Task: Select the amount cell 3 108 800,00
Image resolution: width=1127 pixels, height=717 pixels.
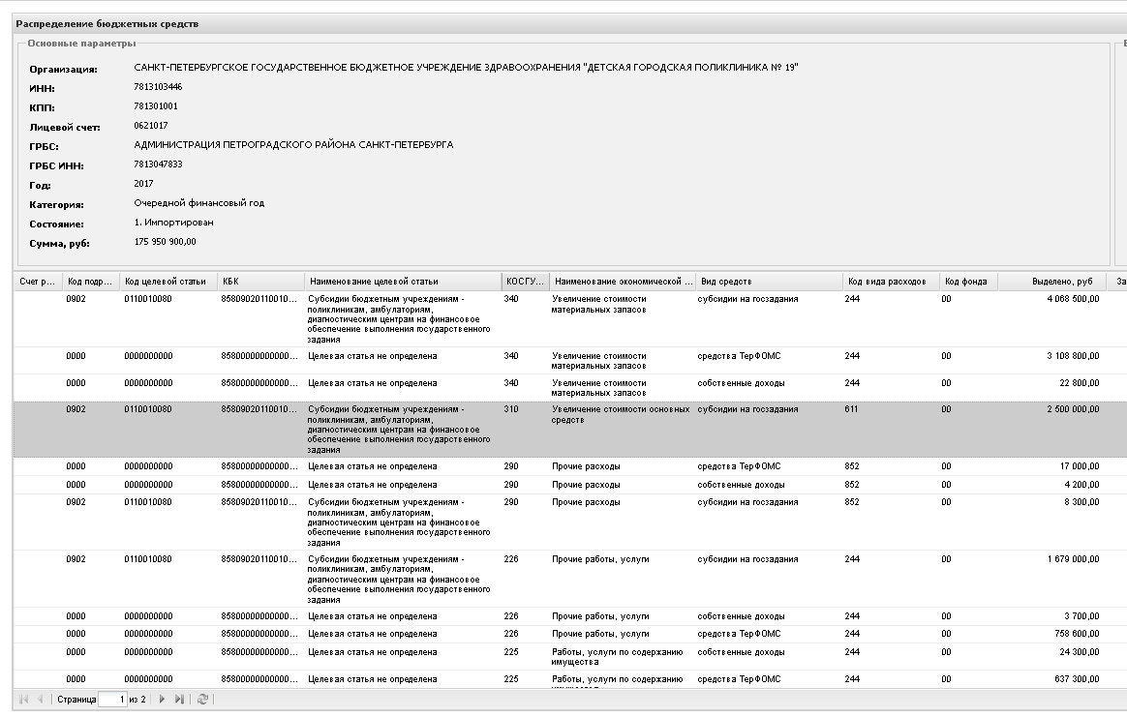Action: click(x=1073, y=356)
